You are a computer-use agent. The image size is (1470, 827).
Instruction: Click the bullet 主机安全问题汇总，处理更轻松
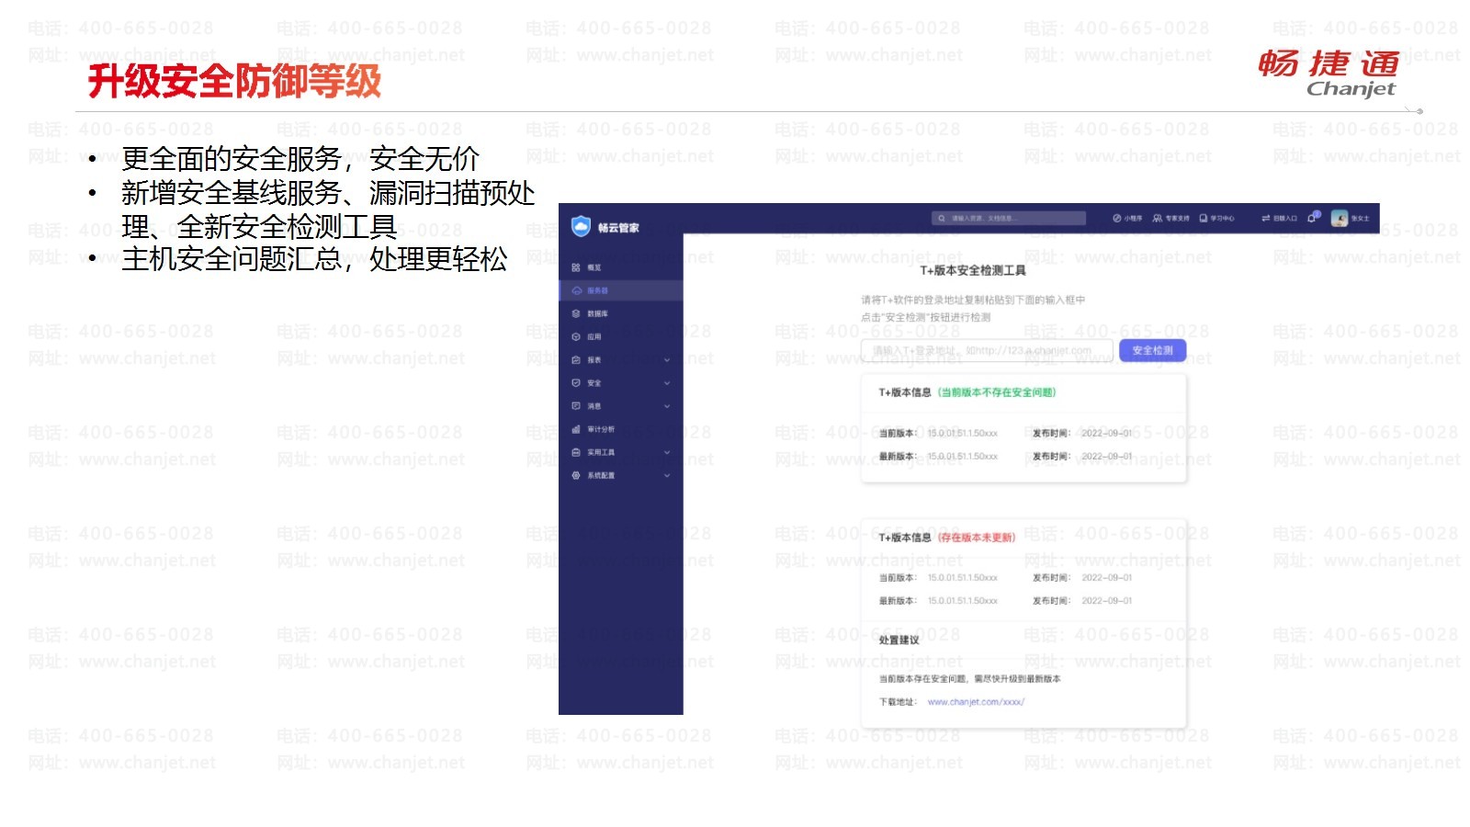click(x=314, y=259)
